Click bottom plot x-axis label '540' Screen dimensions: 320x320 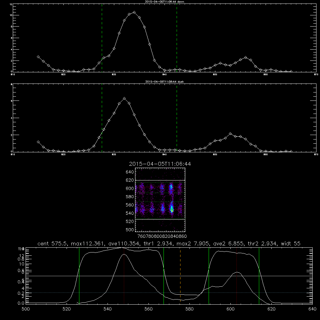[108, 309]
